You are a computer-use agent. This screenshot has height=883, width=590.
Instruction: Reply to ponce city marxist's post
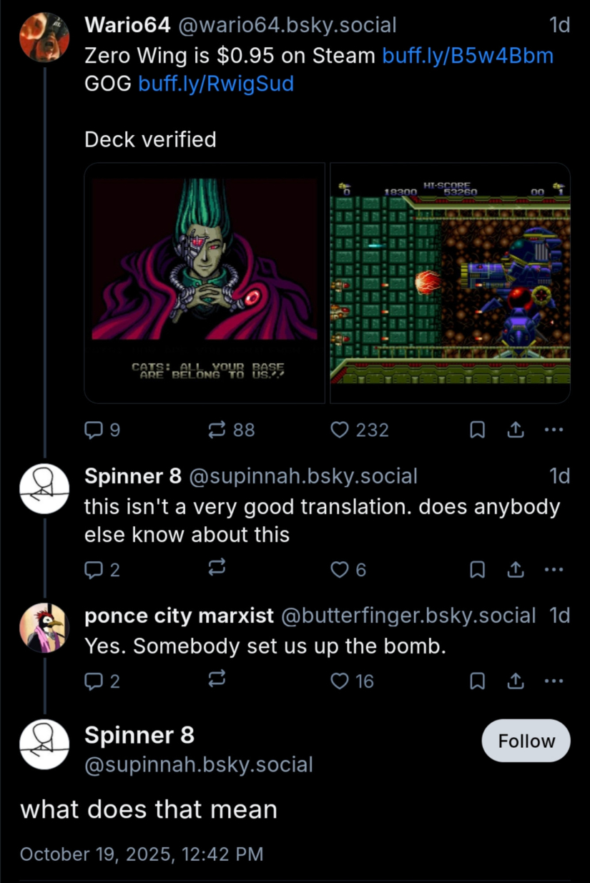(x=94, y=681)
